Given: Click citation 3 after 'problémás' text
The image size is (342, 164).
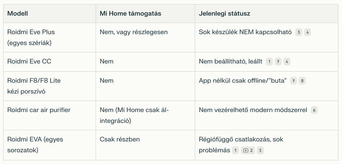Looking at the screenshot, I should (x=260, y=151).
